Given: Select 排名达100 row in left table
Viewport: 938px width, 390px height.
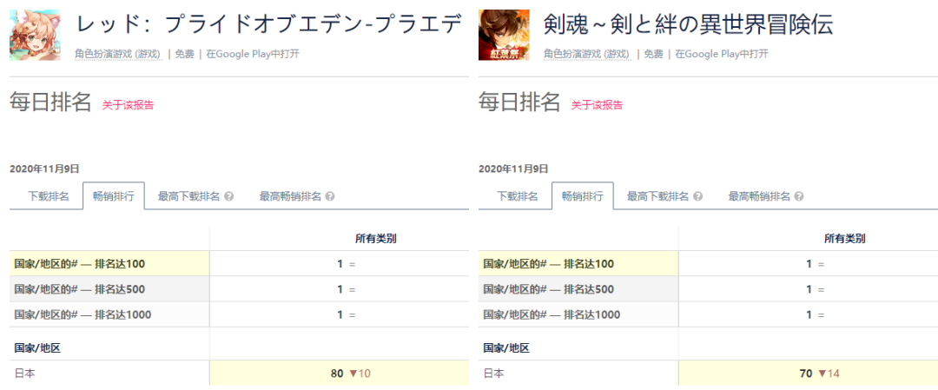Looking at the screenshot, I should [240, 263].
